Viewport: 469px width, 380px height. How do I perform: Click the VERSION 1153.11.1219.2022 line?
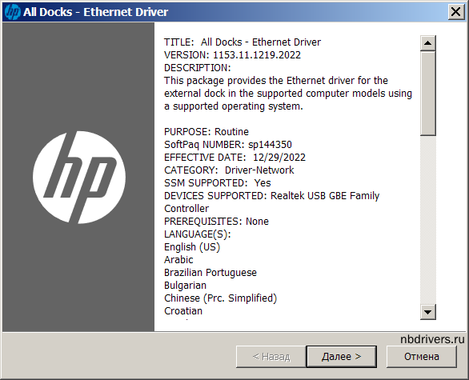[232, 55]
